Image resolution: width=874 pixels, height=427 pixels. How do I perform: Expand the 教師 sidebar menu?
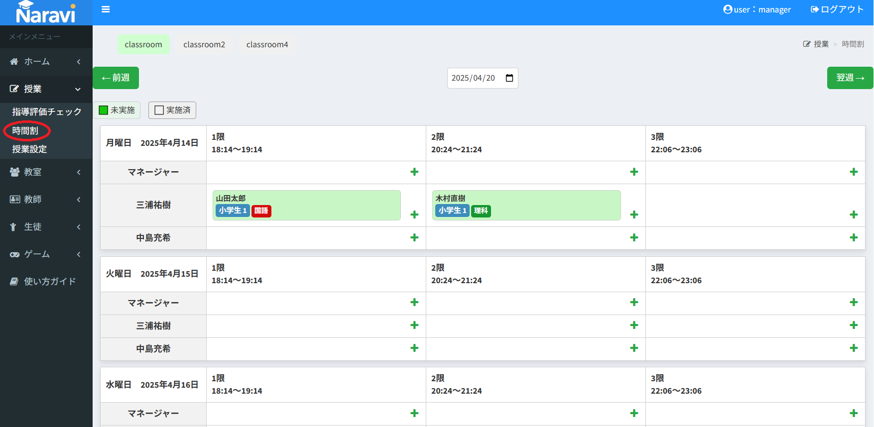coord(46,200)
